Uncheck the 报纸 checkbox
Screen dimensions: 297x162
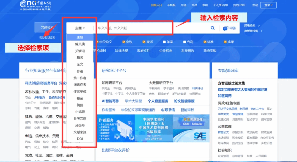click(x=144, y=42)
